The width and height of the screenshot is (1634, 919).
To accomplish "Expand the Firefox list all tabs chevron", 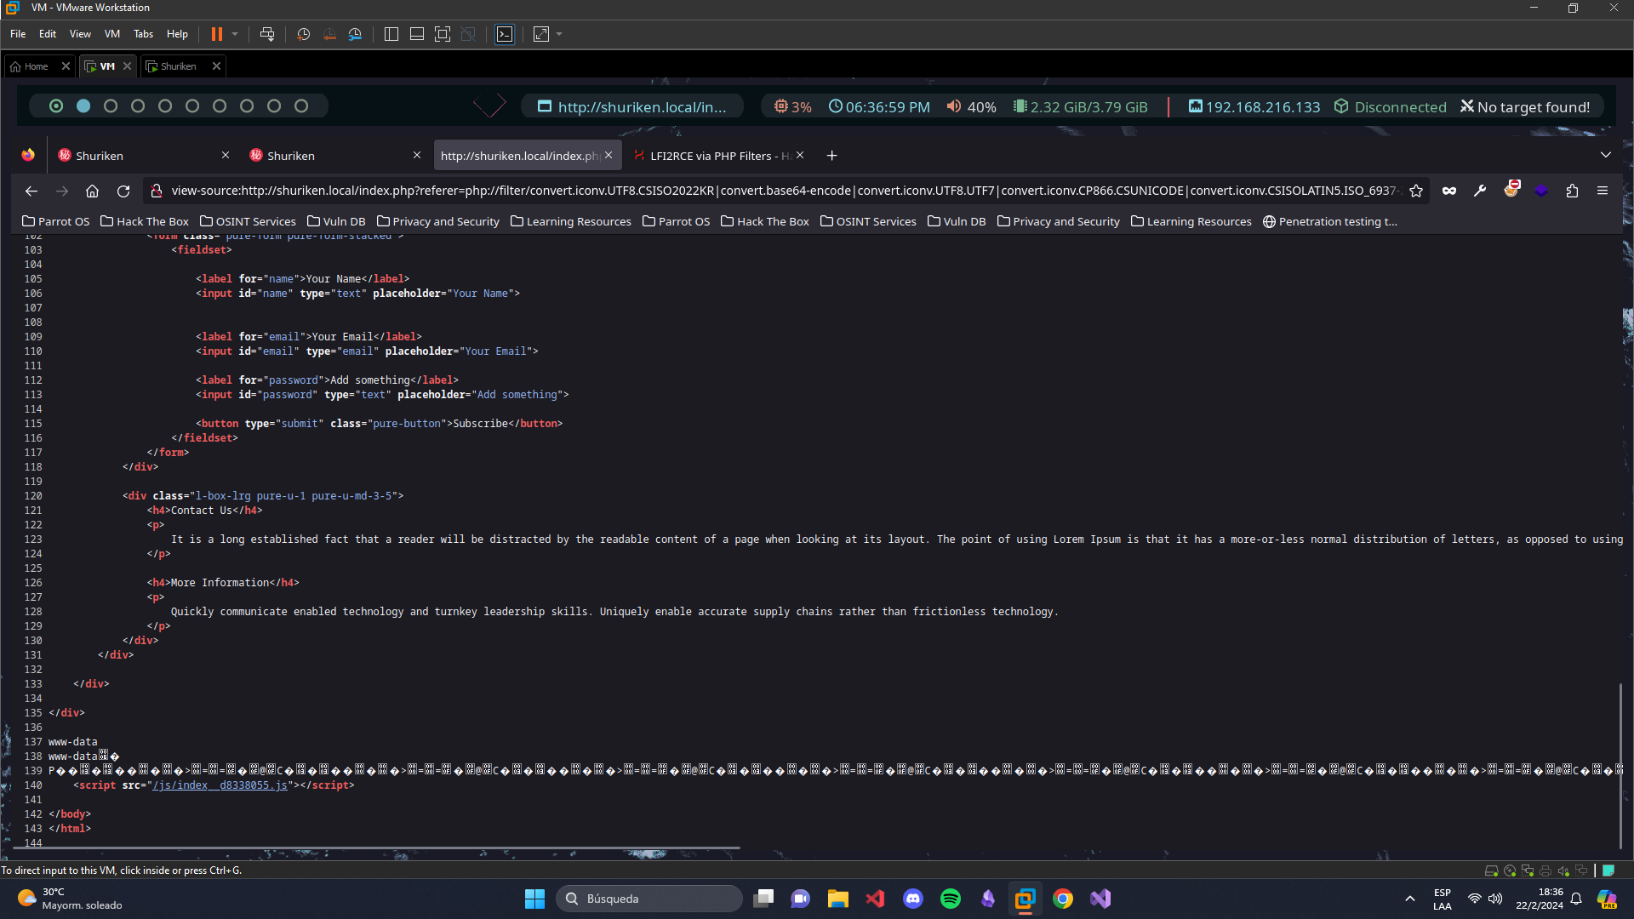I will (1605, 155).
